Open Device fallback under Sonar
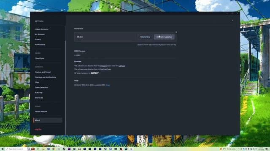The height and width of the screenshot is (151, 270). pyautogui.click(x=41, y=112)
